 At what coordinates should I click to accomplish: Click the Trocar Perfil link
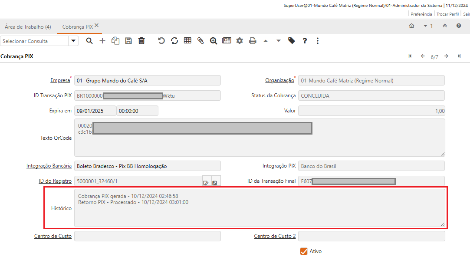click(x=447, y=14)
